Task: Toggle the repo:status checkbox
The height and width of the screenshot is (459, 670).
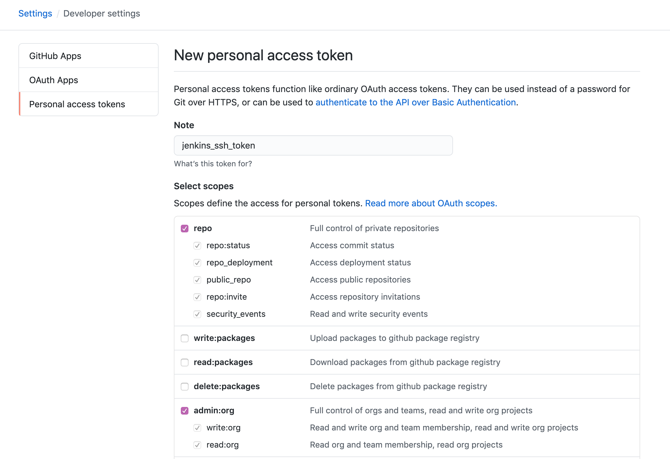Action: 197,246
